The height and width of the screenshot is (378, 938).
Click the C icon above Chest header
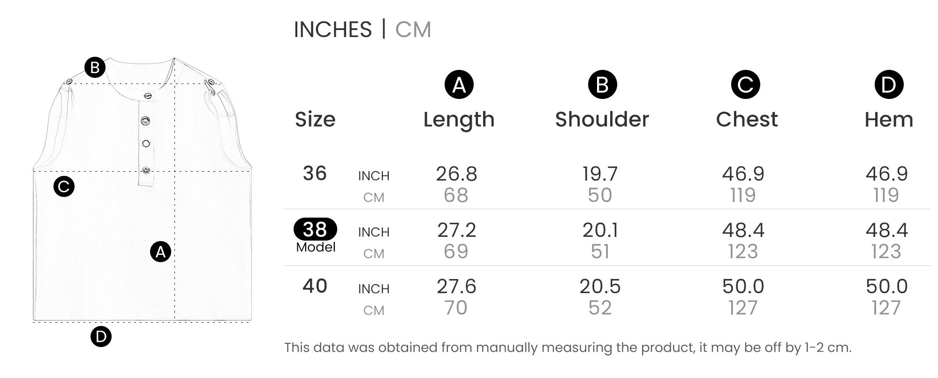(x=745, y=85)
